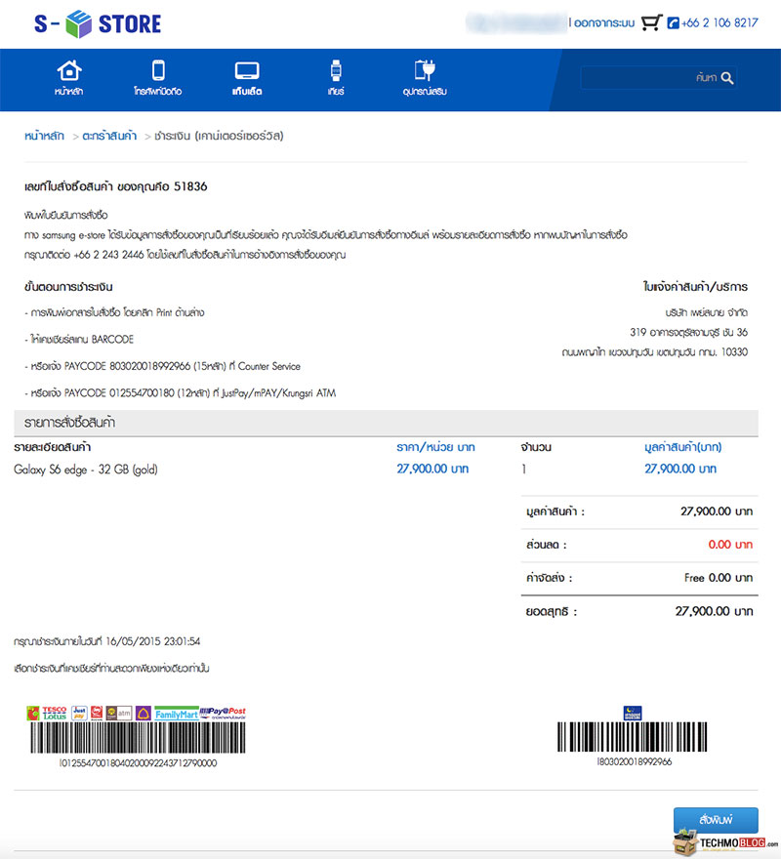
Task: Click the ราคา/หน่วย column header
Action: 435,447
